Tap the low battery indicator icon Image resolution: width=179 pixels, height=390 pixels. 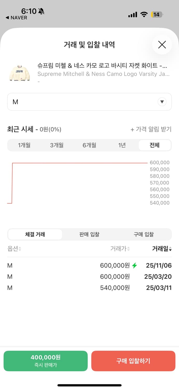(156, 15)
